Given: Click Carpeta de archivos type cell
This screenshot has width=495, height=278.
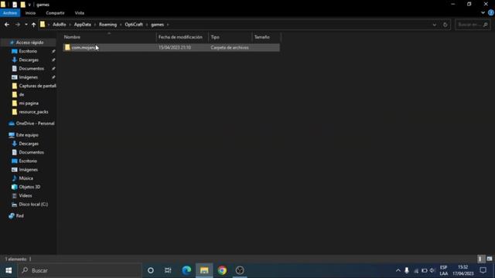Looking at the screenshot, I should 230,48.
